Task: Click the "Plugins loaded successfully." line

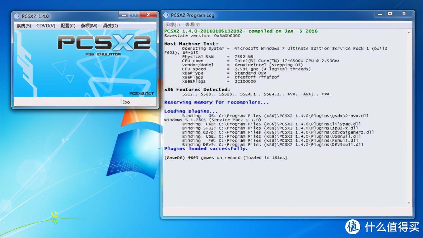Action: click(x=206, y=149)
